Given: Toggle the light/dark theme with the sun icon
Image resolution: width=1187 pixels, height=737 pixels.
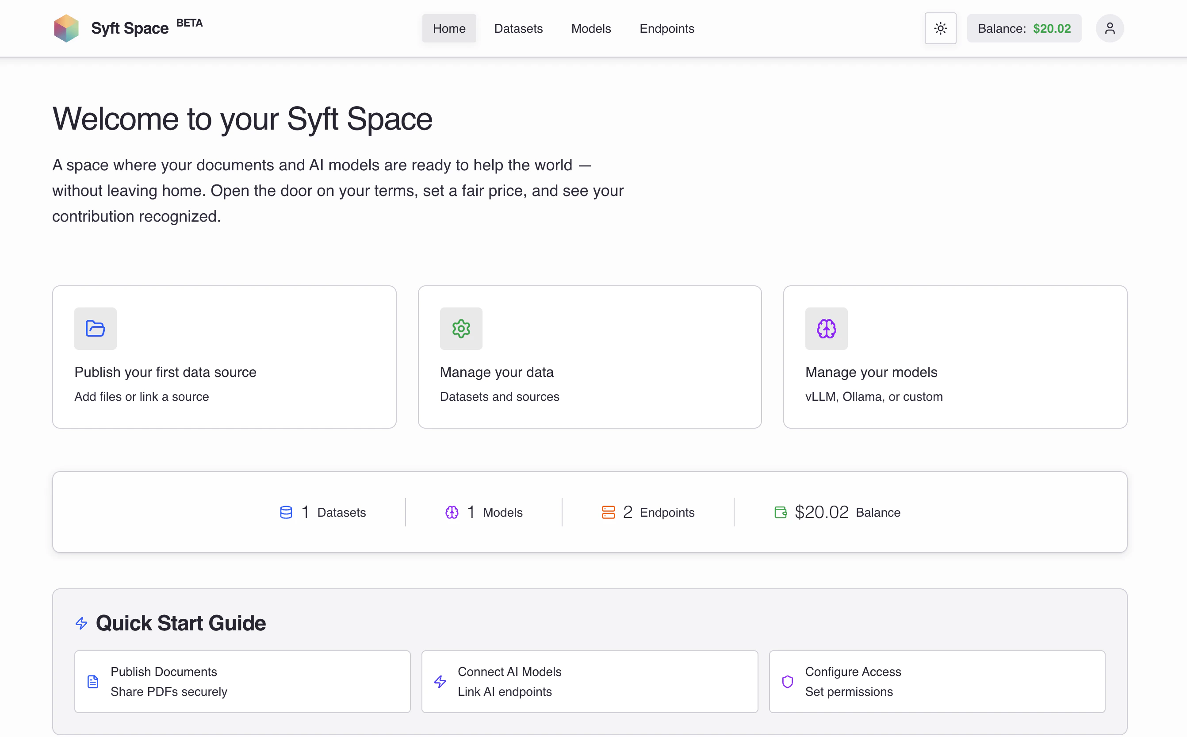Looking at the screenshot, I should (940, 28).
